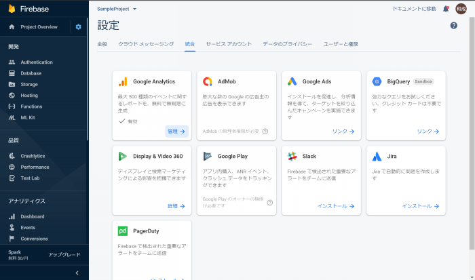Switch to データのプライバシー tab
The height and width of the screenshot is (280, 475).
[287, 44]
